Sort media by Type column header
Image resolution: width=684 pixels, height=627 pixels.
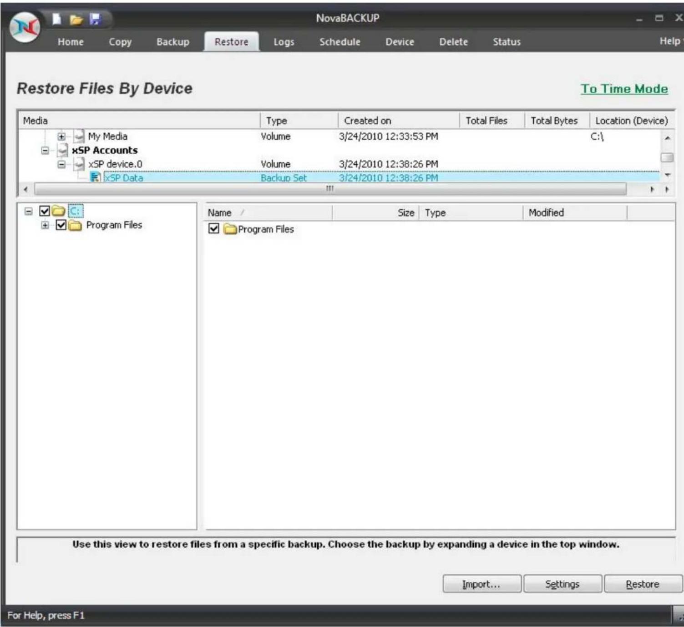click(x=299, y=121)
